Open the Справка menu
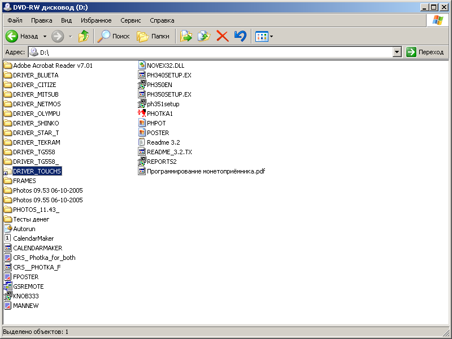 [162, 20]
